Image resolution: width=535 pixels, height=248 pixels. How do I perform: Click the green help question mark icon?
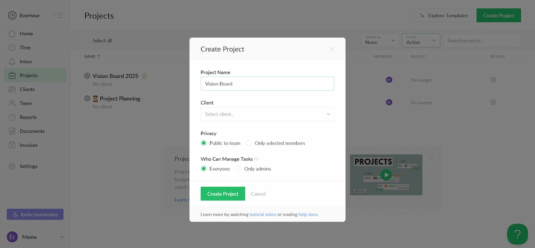coord(517,234)
